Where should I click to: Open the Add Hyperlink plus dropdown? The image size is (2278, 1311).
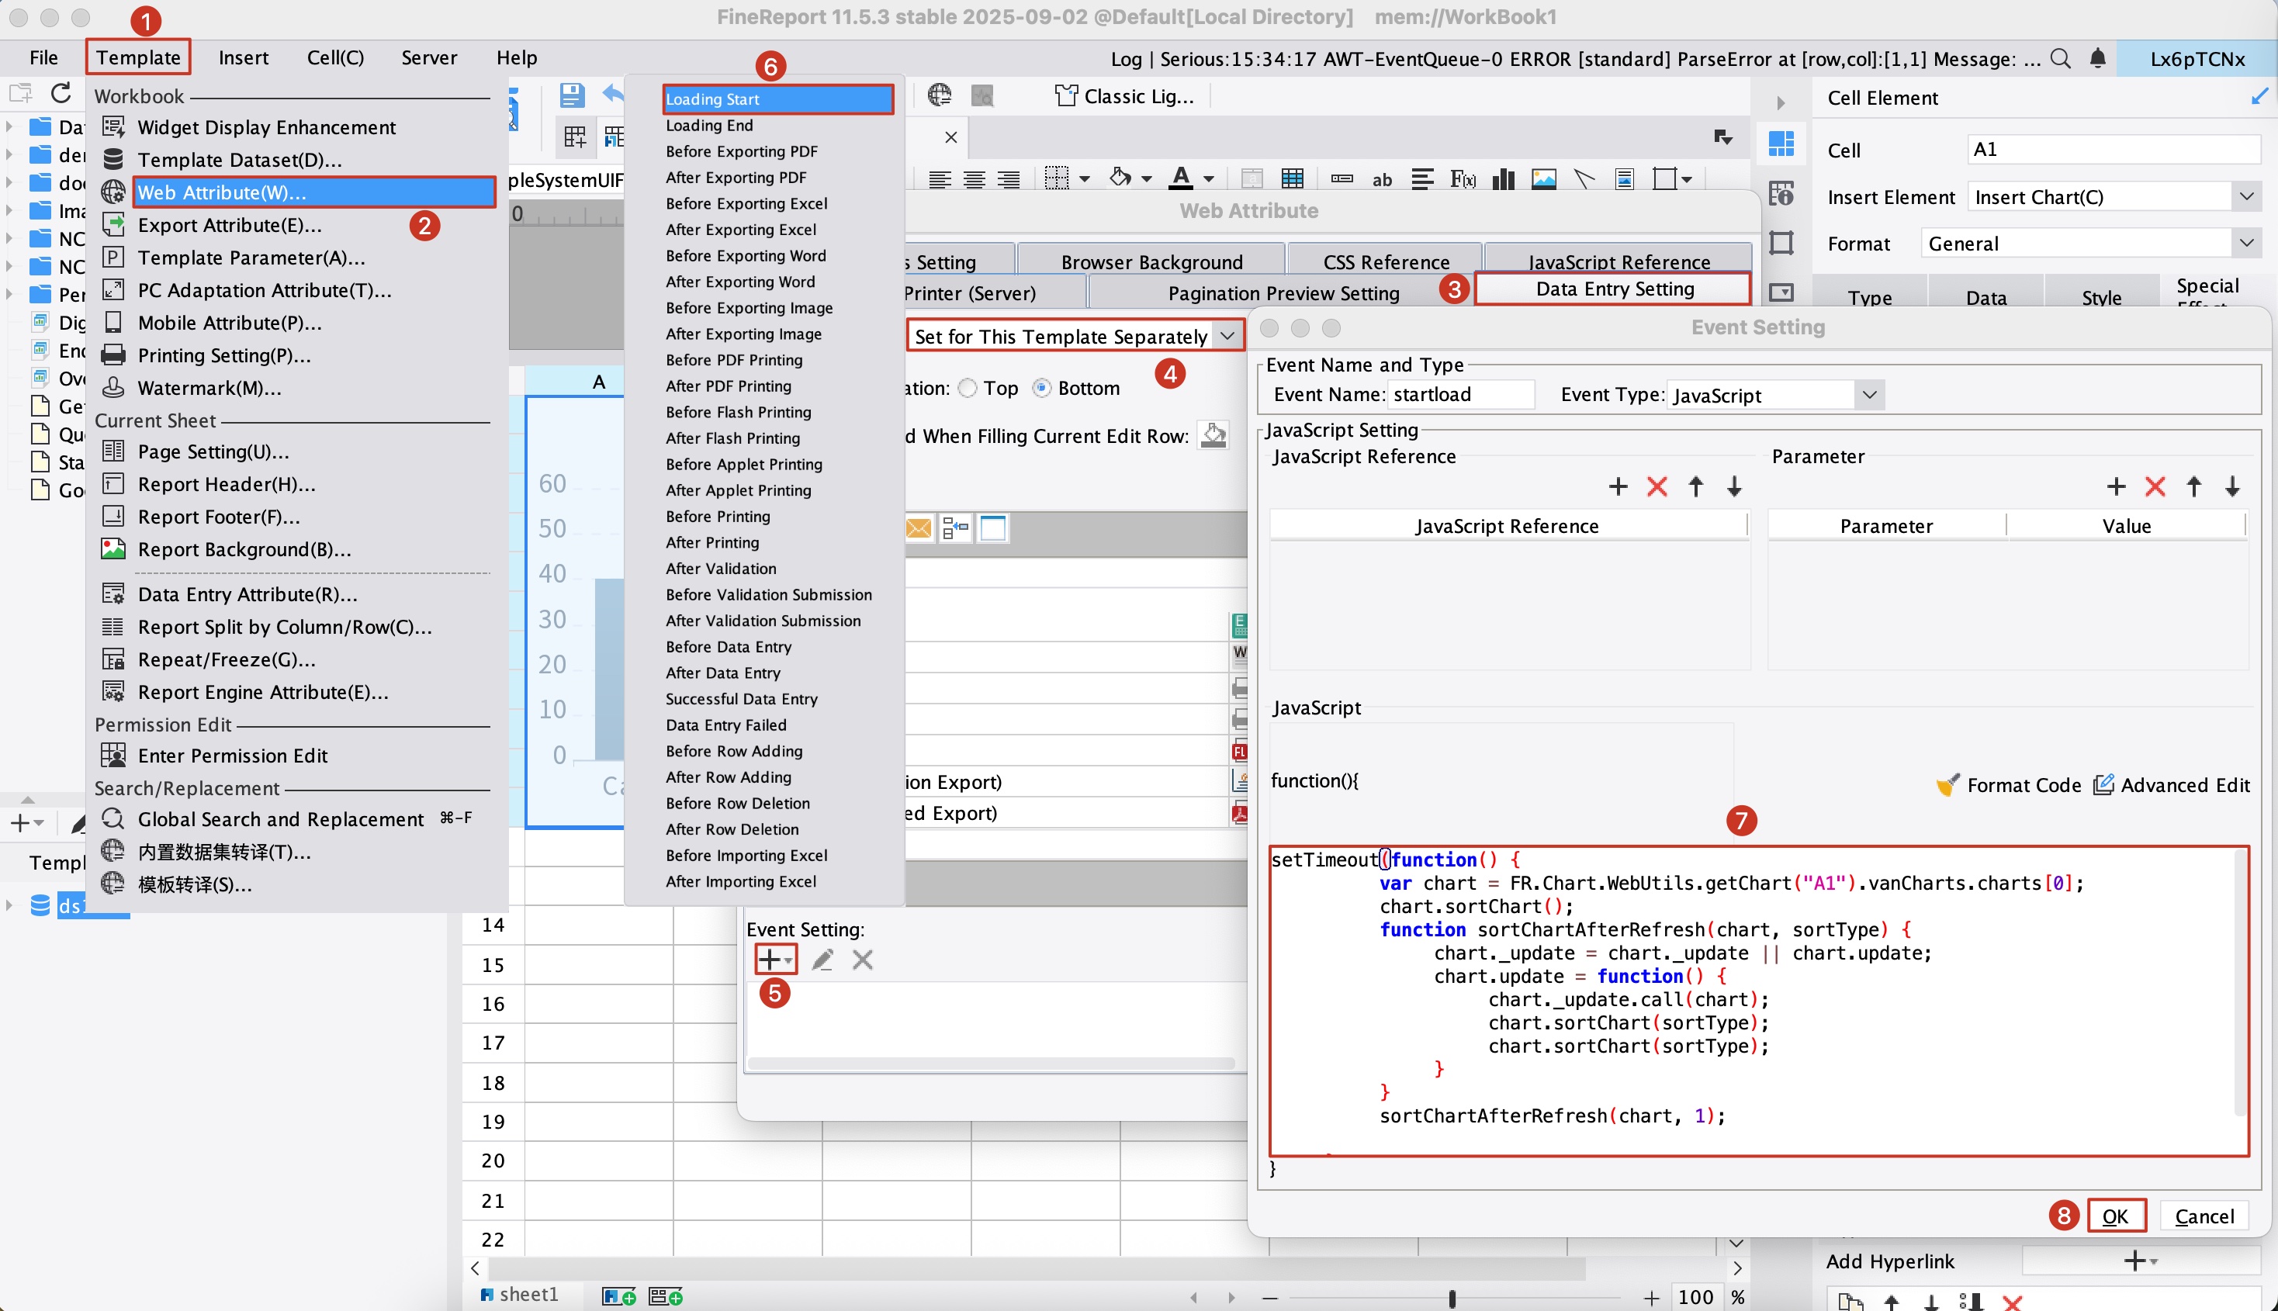coord(2140,1261)
